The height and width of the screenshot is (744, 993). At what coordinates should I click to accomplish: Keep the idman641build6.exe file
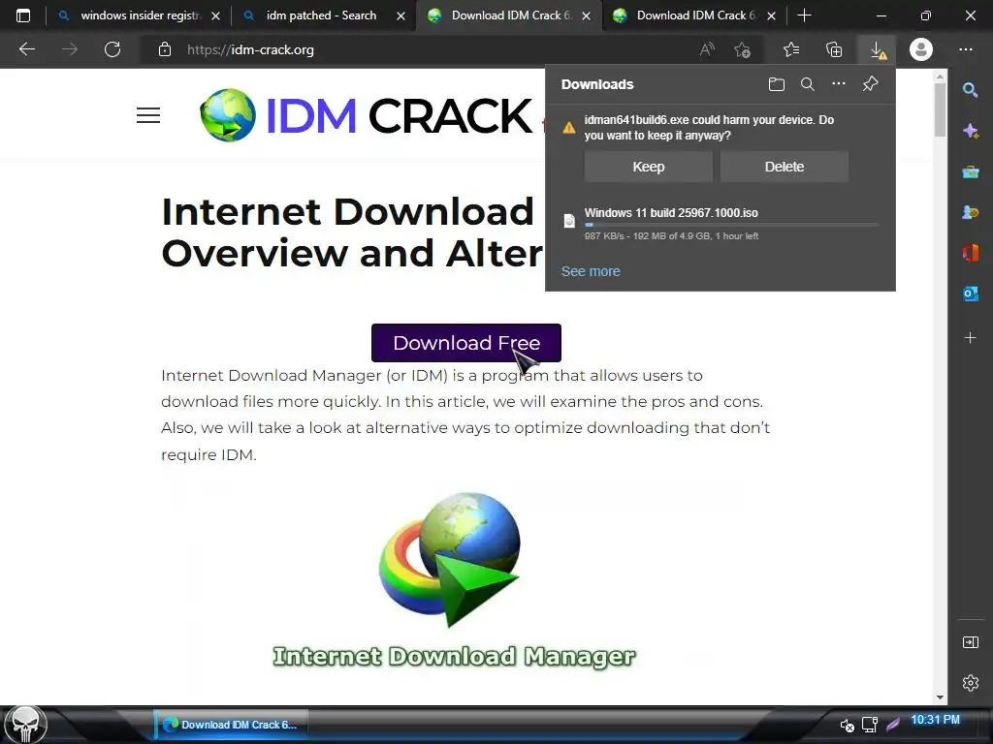coord(649,167)
